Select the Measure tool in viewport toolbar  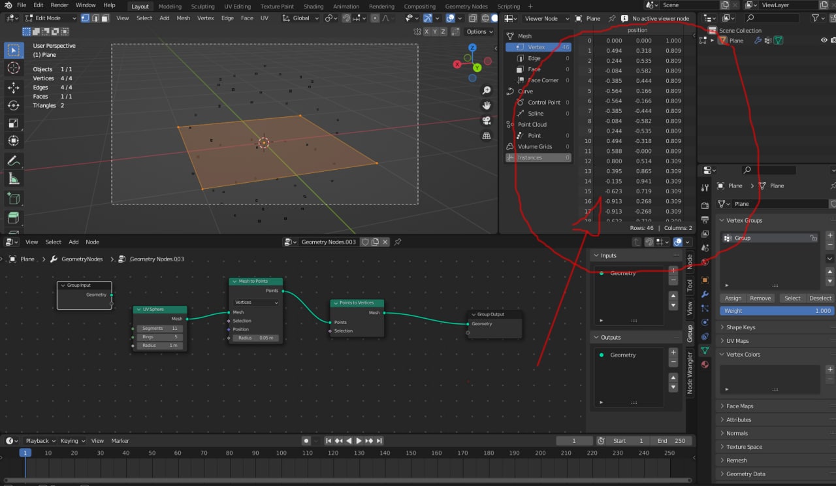point(14,179)
